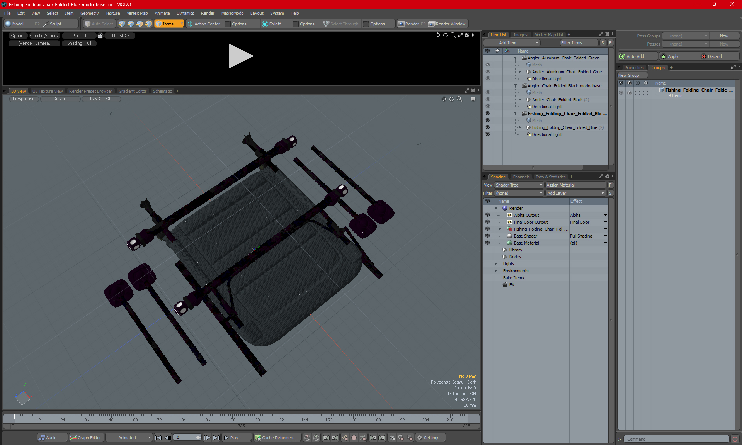Click the 3D viewport pan (move) icon
The height and width of the screenshot is (445, 742).
pos(444,99)
